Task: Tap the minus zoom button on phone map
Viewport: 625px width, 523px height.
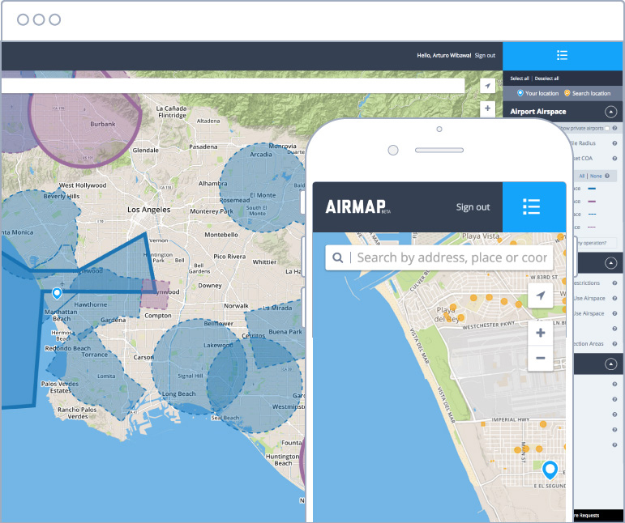Action: click(540, 358)
